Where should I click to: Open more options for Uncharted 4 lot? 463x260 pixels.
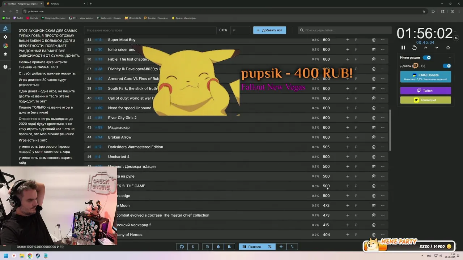[383, 157]
